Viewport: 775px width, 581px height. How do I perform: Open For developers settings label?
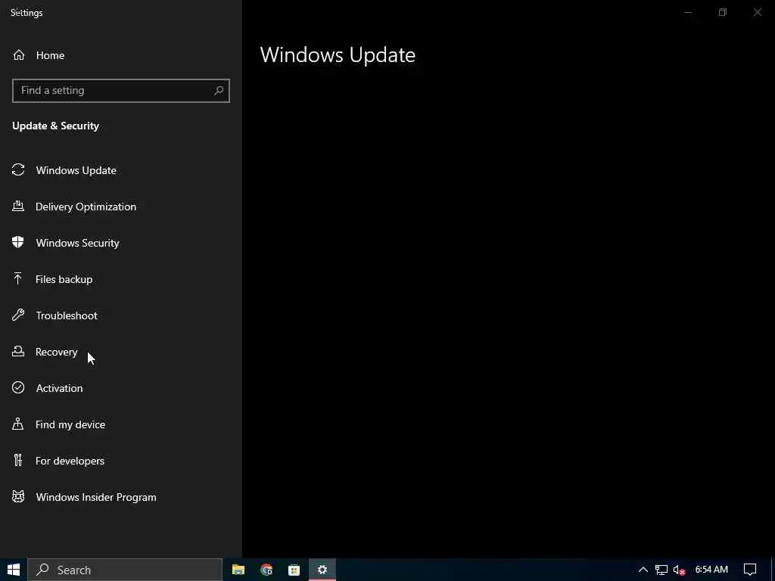pyautogui.click(x=70, y=461)
